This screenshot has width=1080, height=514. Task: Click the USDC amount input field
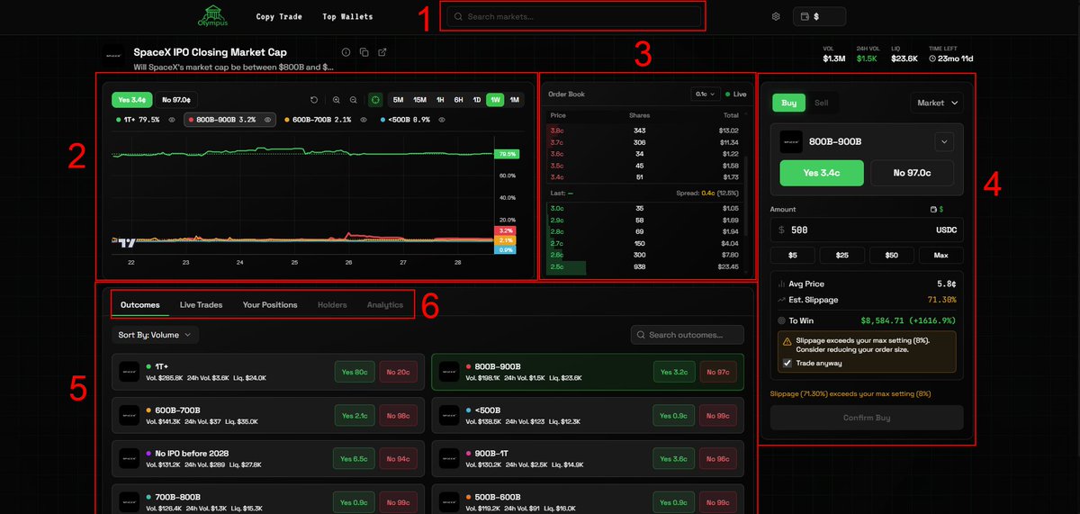(867, 230)
